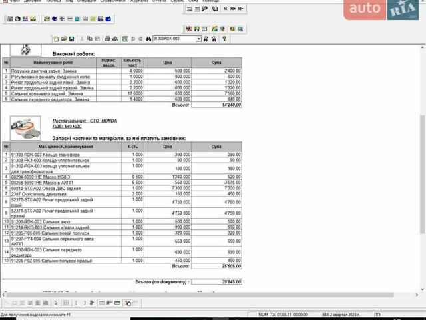This screenshot has height=320, width=426.
Task: Expand the 91303-RDK-003 search dropdown
Action: point(198,39)
